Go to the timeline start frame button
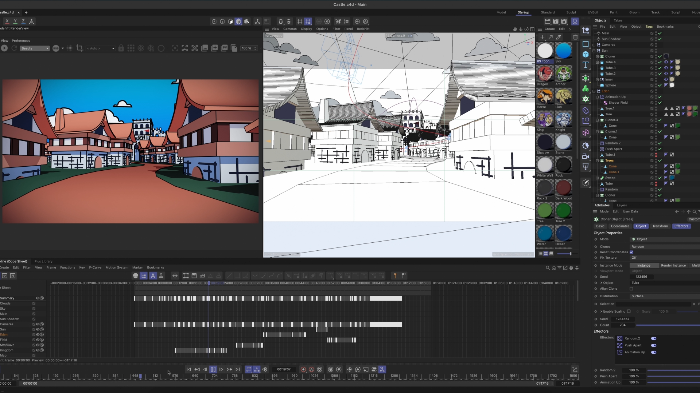This screenshot has height=393, width=700. tap(188, 369)
